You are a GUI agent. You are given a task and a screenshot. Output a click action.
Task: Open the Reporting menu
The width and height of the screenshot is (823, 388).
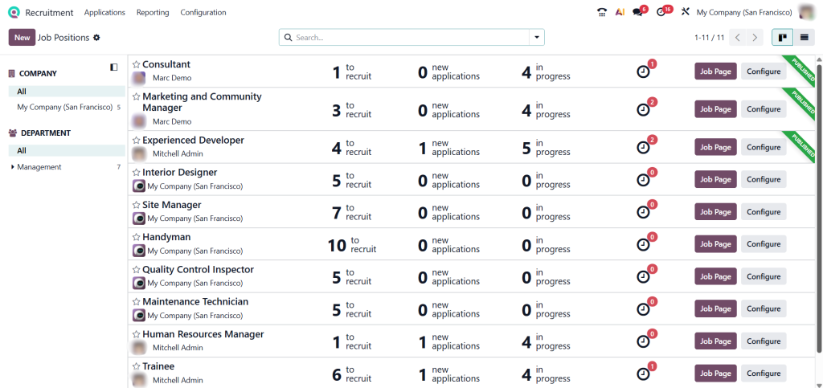click(153, 12)
